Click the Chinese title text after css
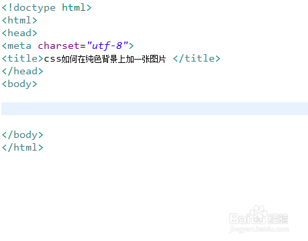Image resolution: width=308 pixels, height=241 pixels. coord(113,59)
